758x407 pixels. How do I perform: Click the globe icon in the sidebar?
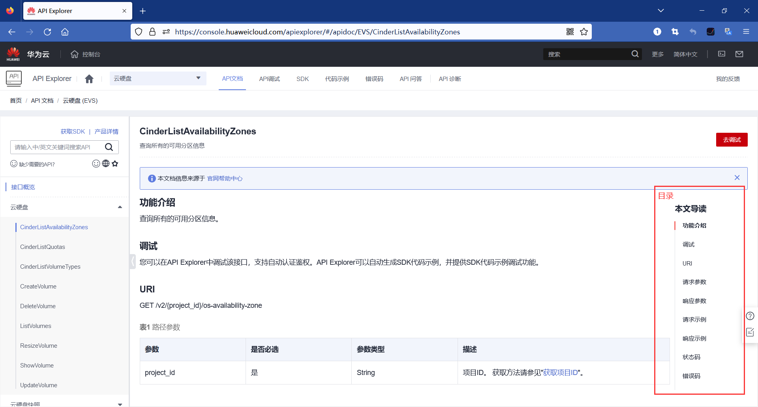106,164
